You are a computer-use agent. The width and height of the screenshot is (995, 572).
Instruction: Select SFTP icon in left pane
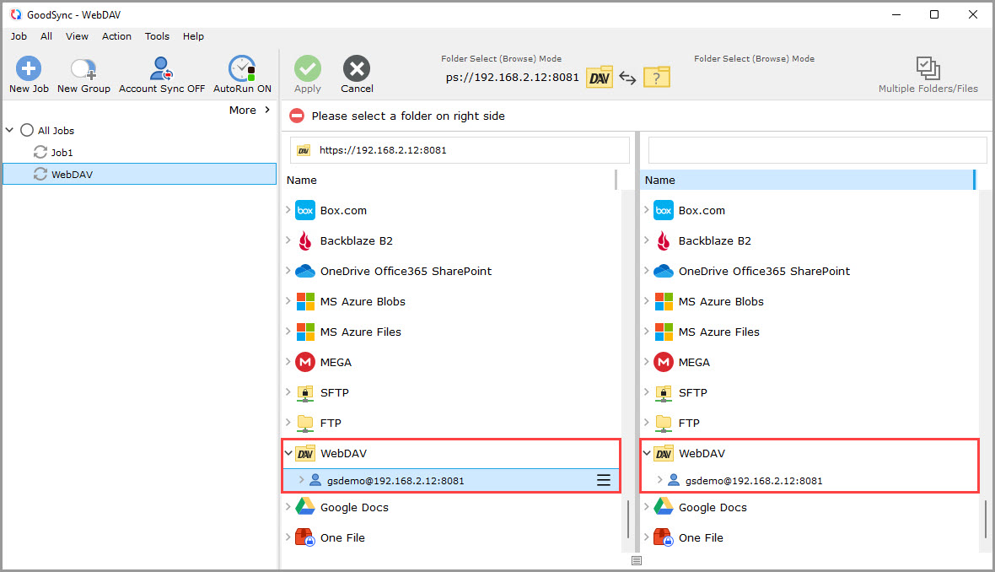point(305,393)
